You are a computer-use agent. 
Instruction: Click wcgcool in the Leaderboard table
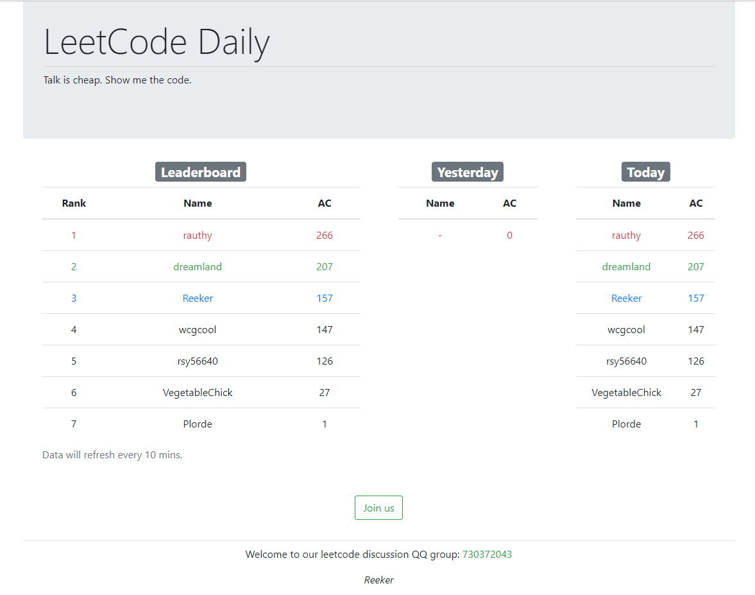pos(198,329)
